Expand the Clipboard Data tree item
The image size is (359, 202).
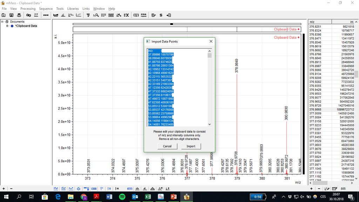tap(7, 26)
